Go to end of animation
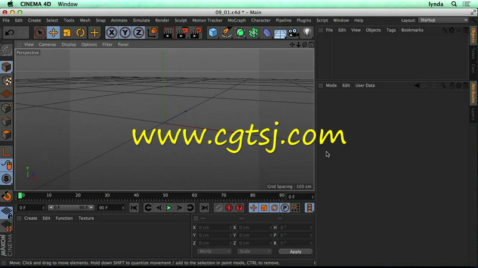 [204, 208]
